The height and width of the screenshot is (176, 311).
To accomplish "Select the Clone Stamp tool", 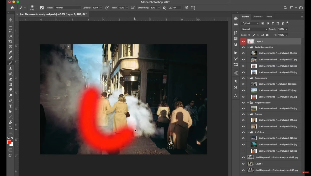I will pos(10,68).
